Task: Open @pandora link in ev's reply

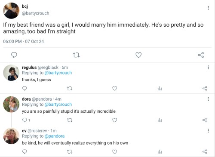Action: 55,136
